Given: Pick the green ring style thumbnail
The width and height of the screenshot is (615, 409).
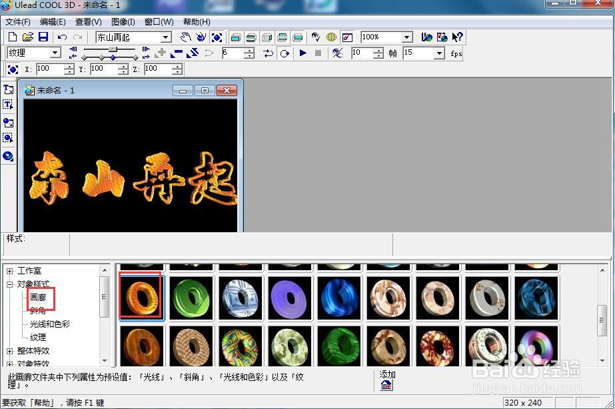Looking at the screenshot, I should click(191, 298).
